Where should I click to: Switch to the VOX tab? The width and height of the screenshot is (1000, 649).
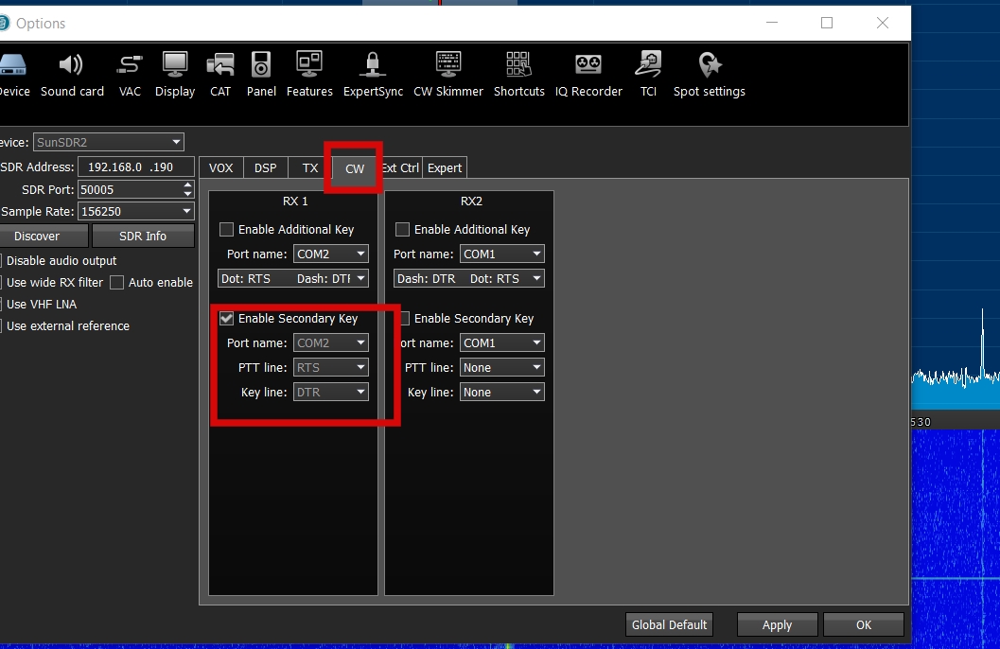click(220, 168)
